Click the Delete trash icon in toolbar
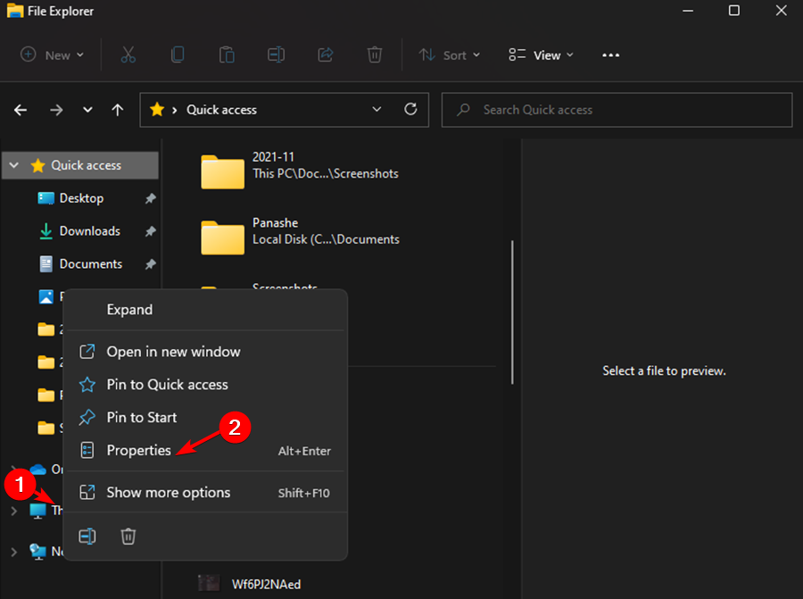This screenshot has height=599, width=803. [375, 54]
